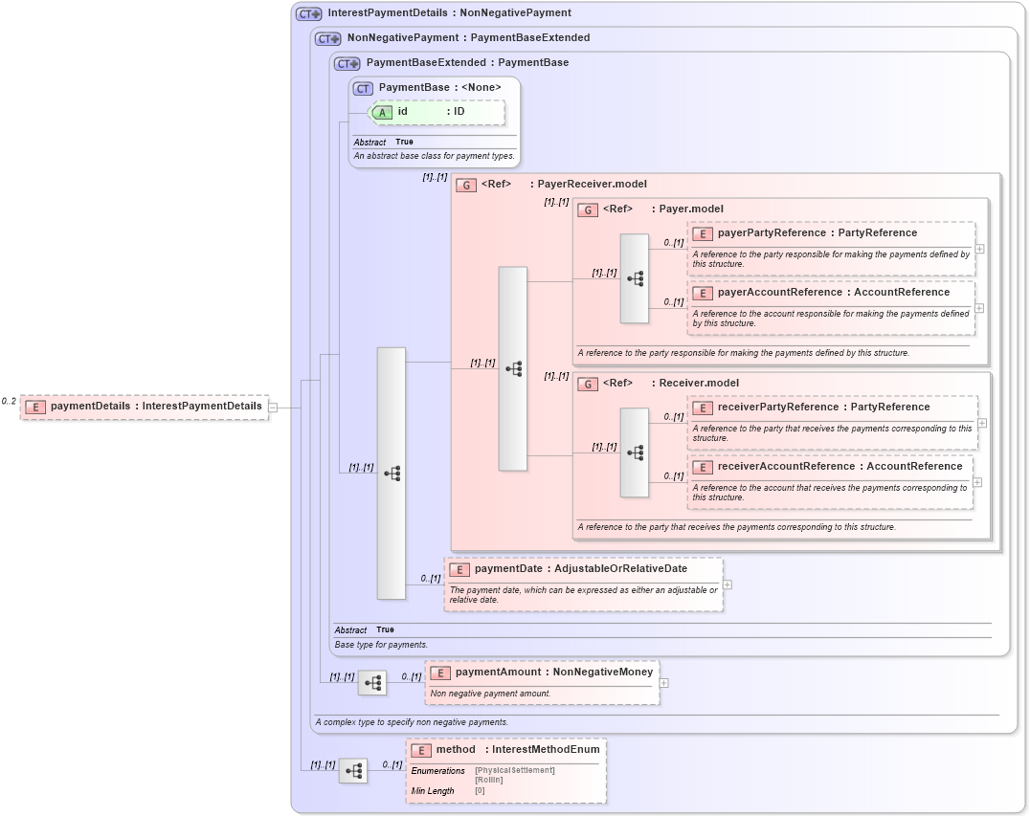Click the sequence icon before paymentAmount

(372, 683)
